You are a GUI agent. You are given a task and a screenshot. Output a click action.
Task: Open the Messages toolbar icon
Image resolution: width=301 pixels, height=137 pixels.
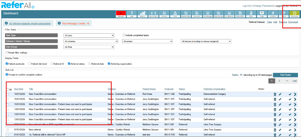[121, 14]
